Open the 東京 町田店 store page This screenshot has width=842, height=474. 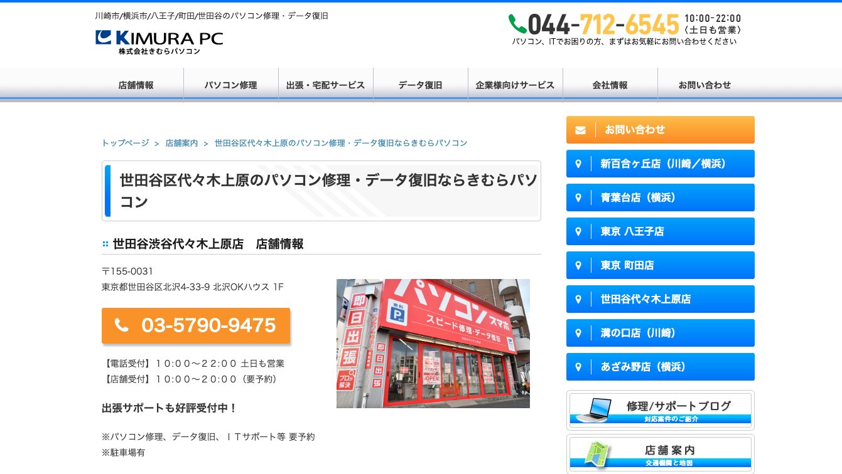coord(661,265)
